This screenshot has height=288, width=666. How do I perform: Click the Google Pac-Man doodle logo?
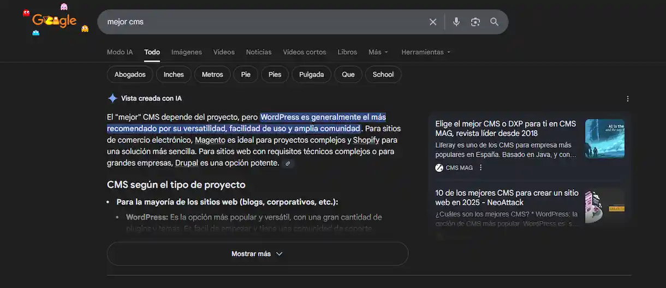tap(55, 22)
